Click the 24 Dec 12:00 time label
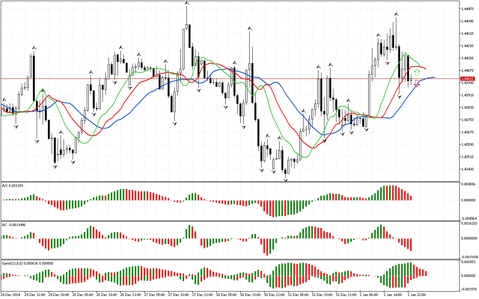The image size is (479, 299). point(35,295)
